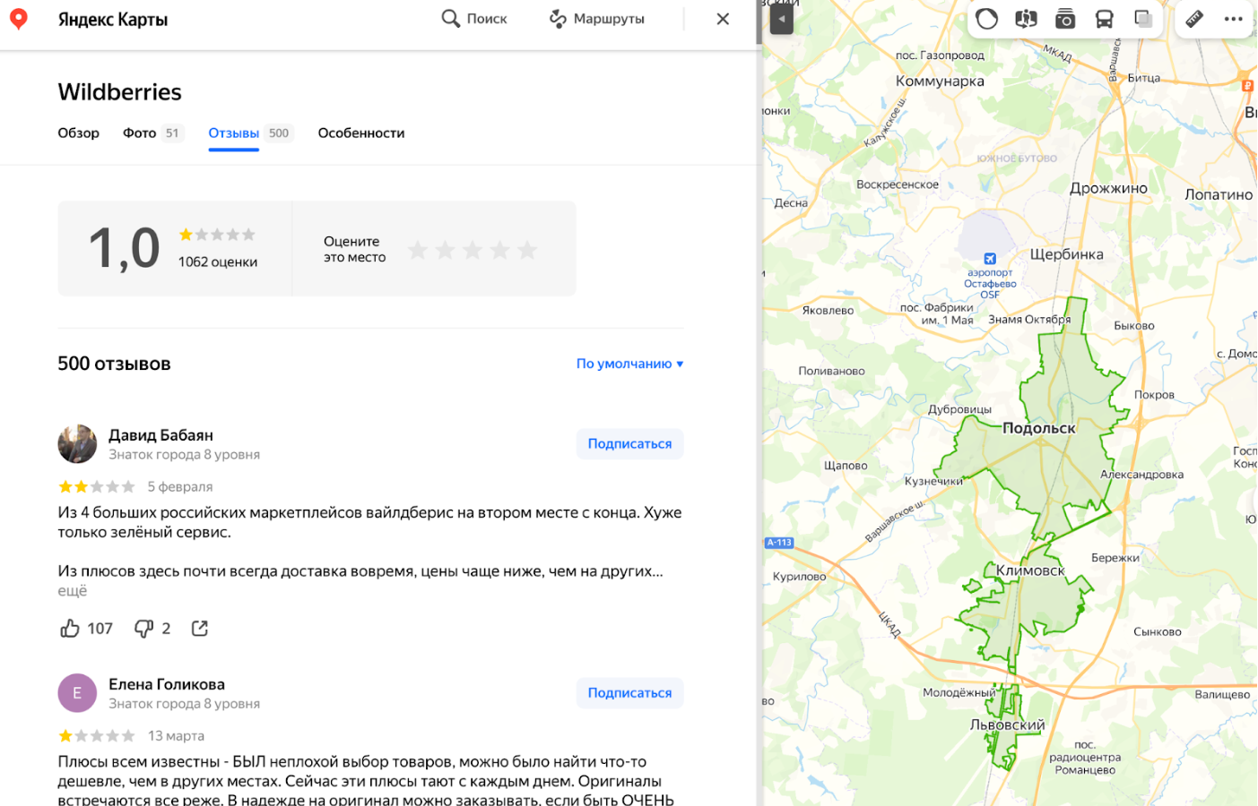The height and width of the screenshot is (806, 1258).
Task: Toggle the traffic layer circle icon
Action: (x=986, y=19)
